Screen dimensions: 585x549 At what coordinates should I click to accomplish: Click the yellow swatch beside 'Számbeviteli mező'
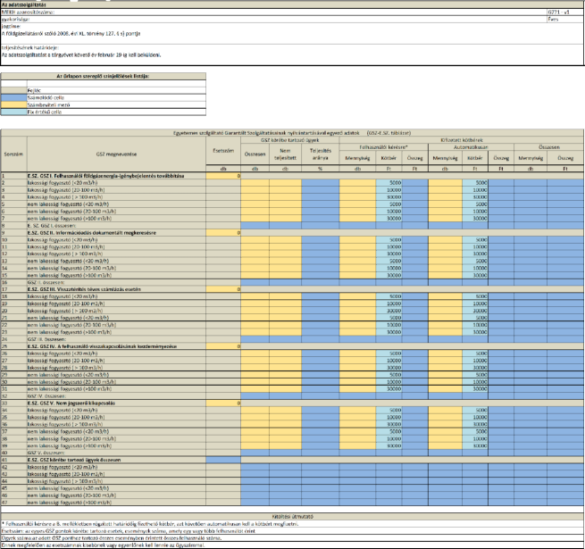click(13, 104)
